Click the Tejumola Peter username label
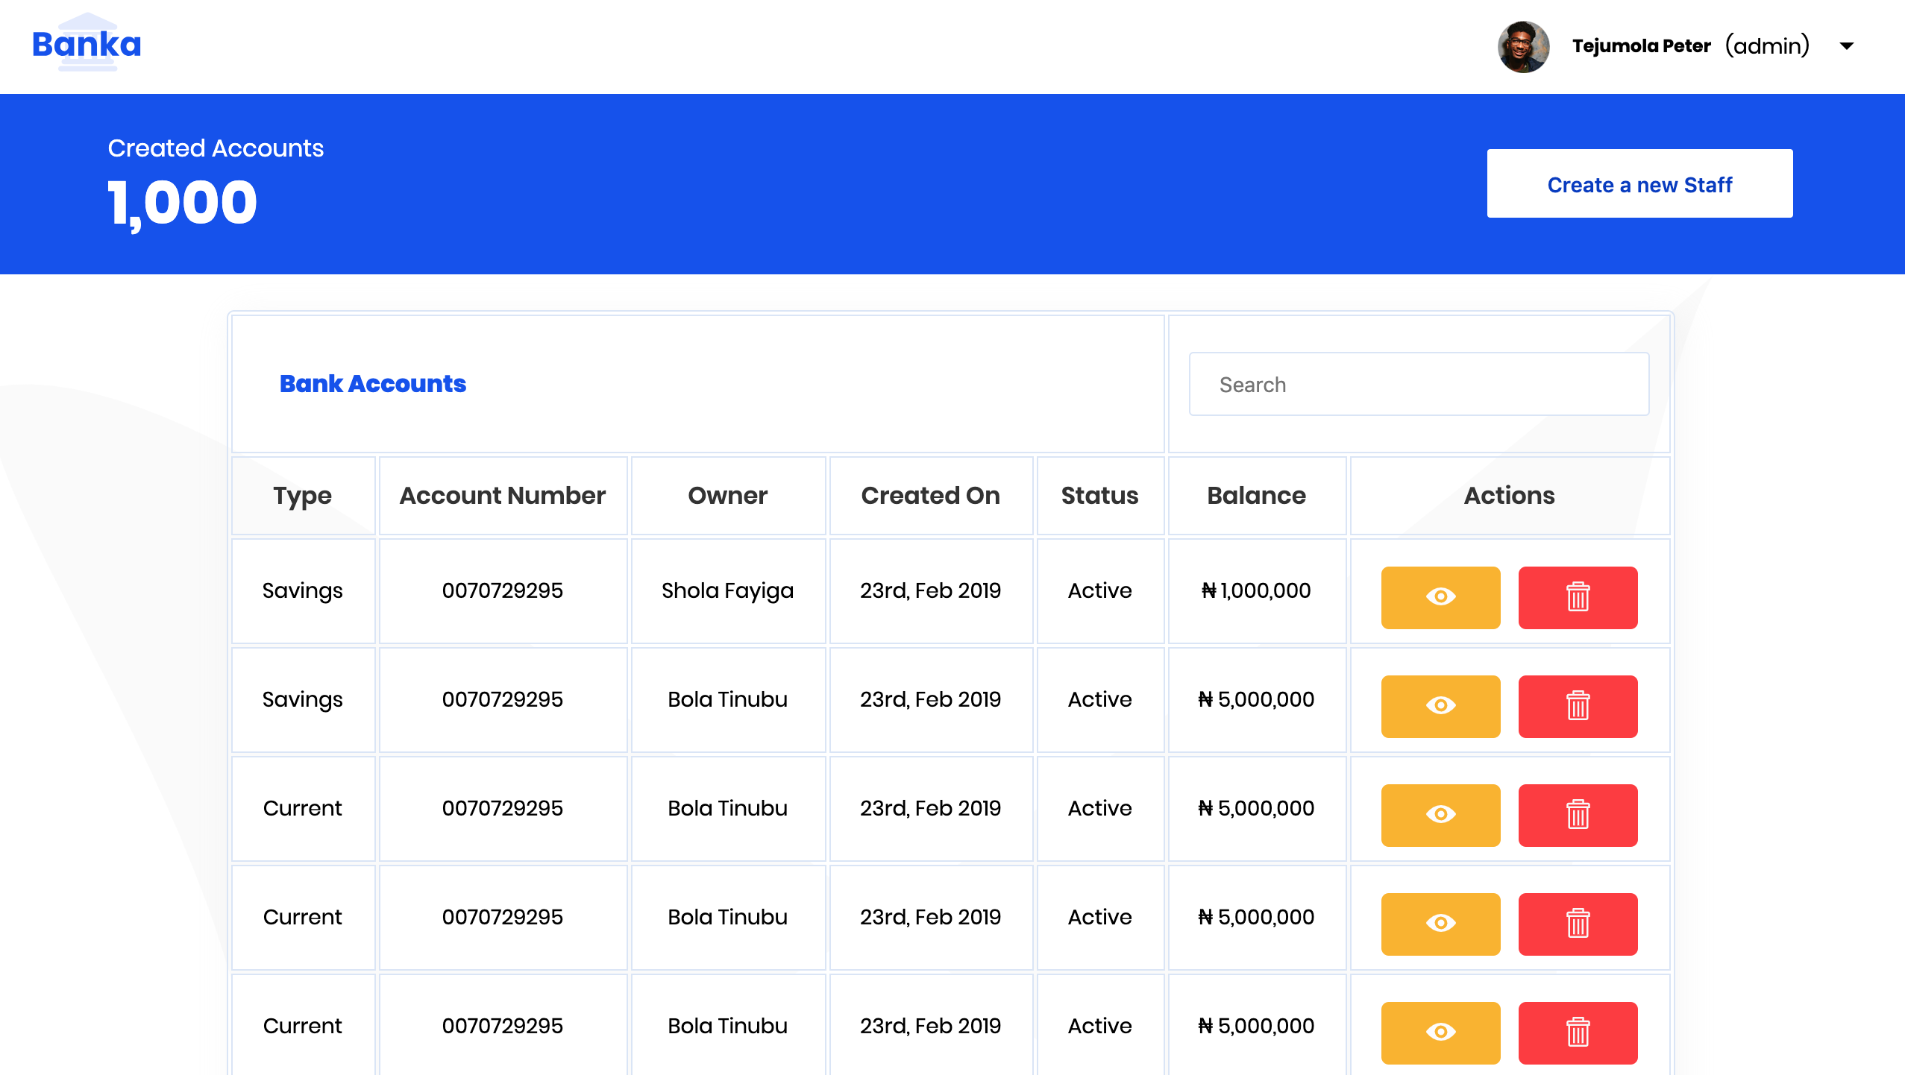The width and height of the screenshot is (1905, 1075). (x=1641, y=46)
